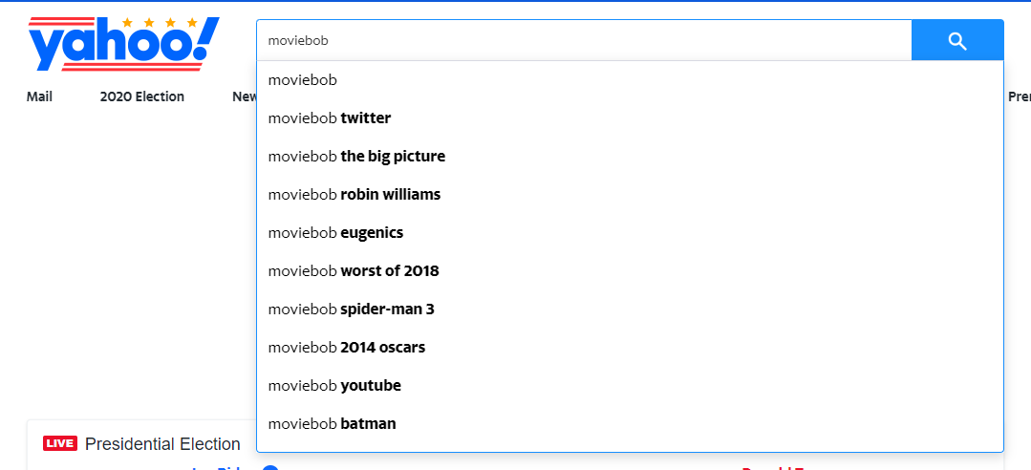1031x470 pixels.
Task: Pick the "moviebob youtube" suggestion
Action: click(630, 385)
